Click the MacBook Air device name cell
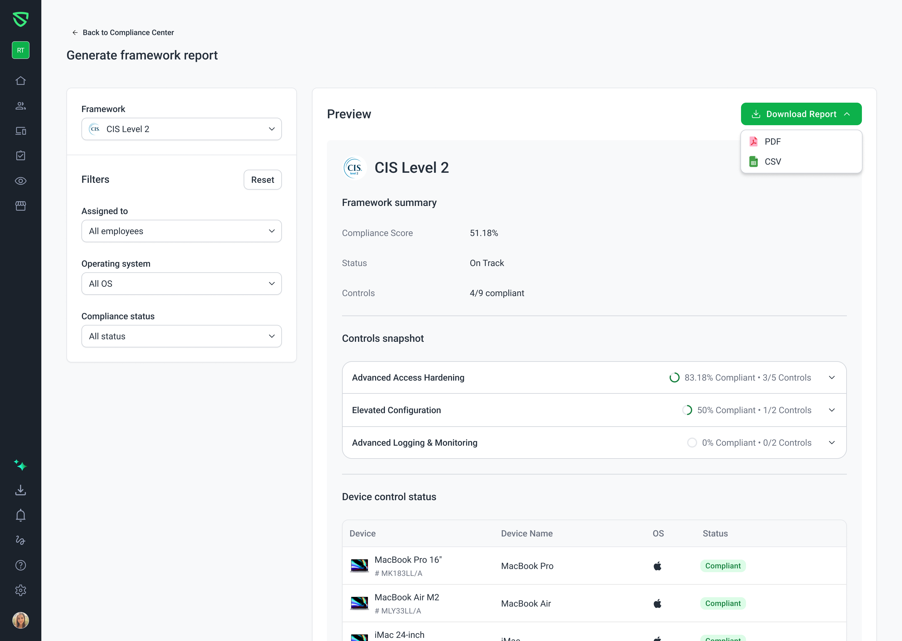The width and height of the screenshot is (902, 641). (526, 603)
